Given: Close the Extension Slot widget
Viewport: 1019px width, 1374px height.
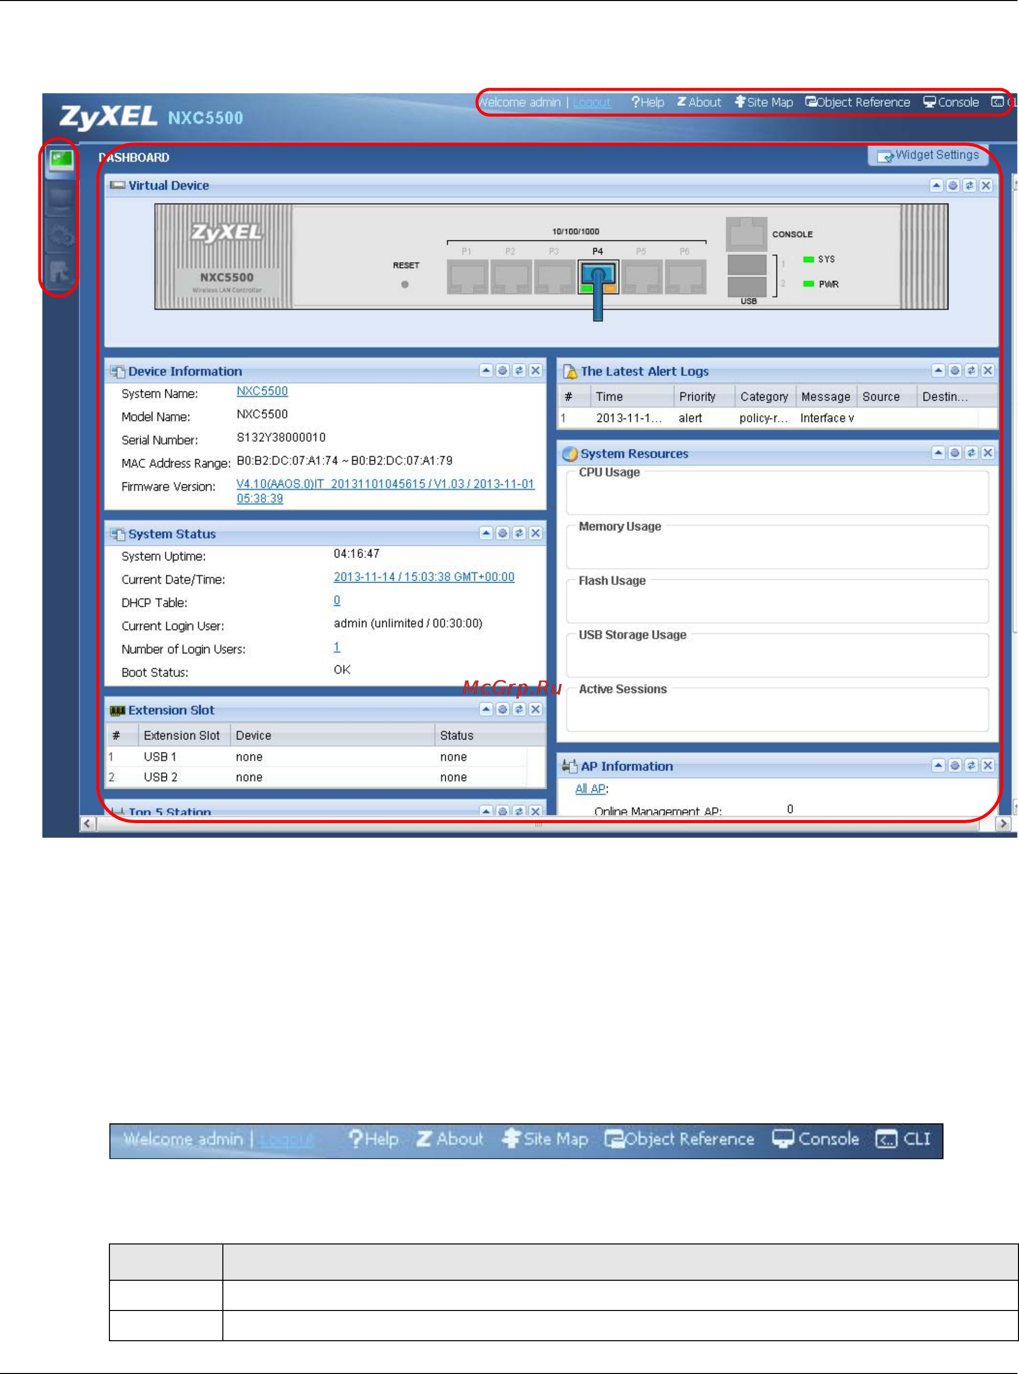Looking at the screenshot, I should 536,710.
